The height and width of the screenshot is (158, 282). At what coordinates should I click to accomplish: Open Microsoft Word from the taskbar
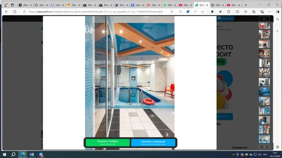tap(32, 154)
